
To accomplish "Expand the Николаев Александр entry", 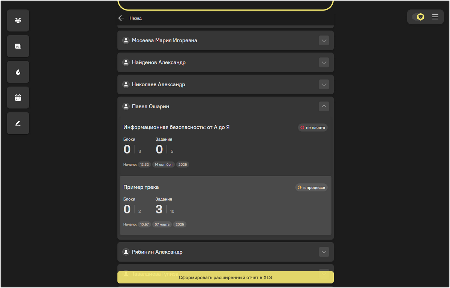I will (324, 84).
